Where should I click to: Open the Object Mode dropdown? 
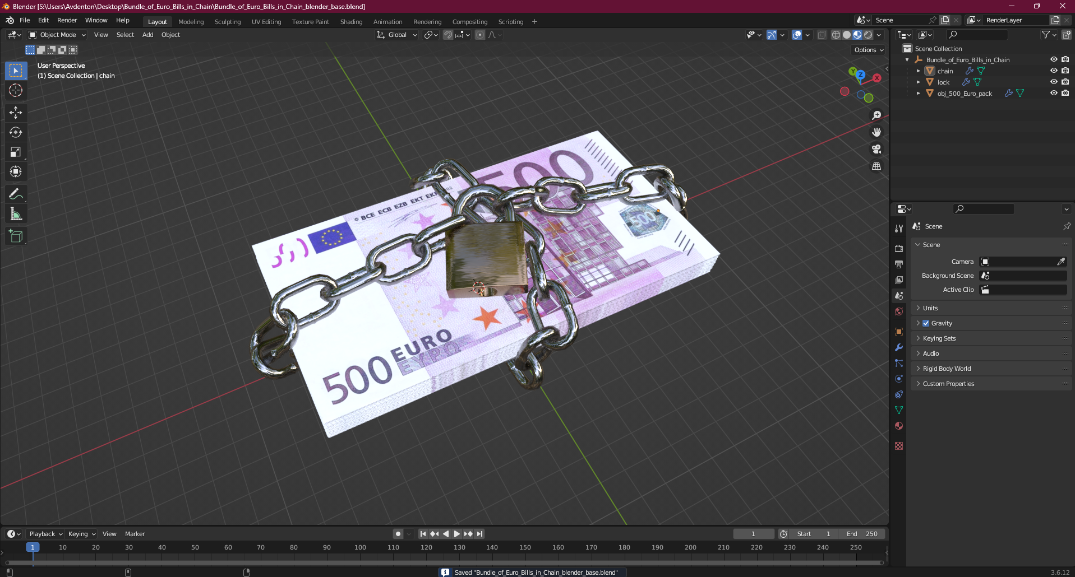(57, 35)
